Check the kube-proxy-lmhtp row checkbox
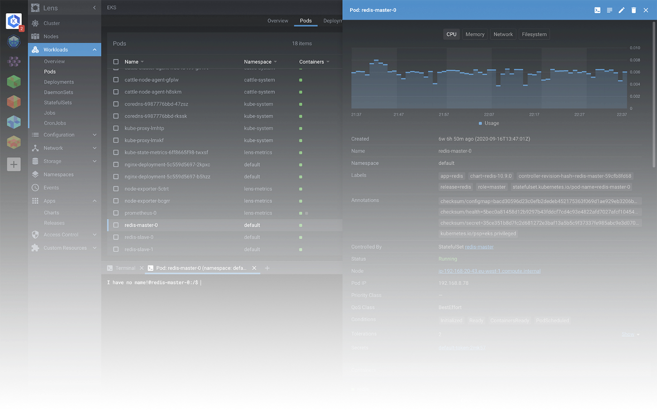The height and width of the screenshot is (411, 657). click(x=116, y=128)
